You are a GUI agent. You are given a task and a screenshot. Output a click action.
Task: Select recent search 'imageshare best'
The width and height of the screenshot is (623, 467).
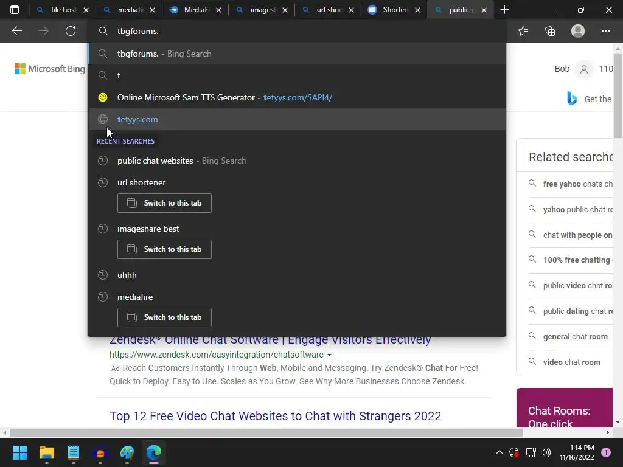point(297,229)
